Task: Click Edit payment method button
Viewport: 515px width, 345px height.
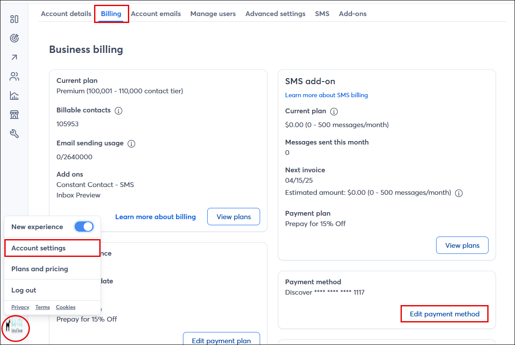Action: tap(444, 314)
